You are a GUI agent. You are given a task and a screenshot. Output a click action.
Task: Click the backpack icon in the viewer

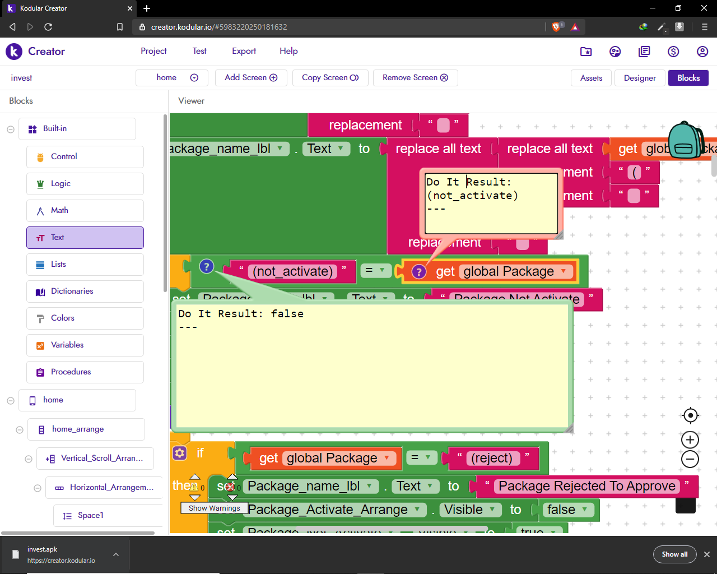(x=685, y=141)
